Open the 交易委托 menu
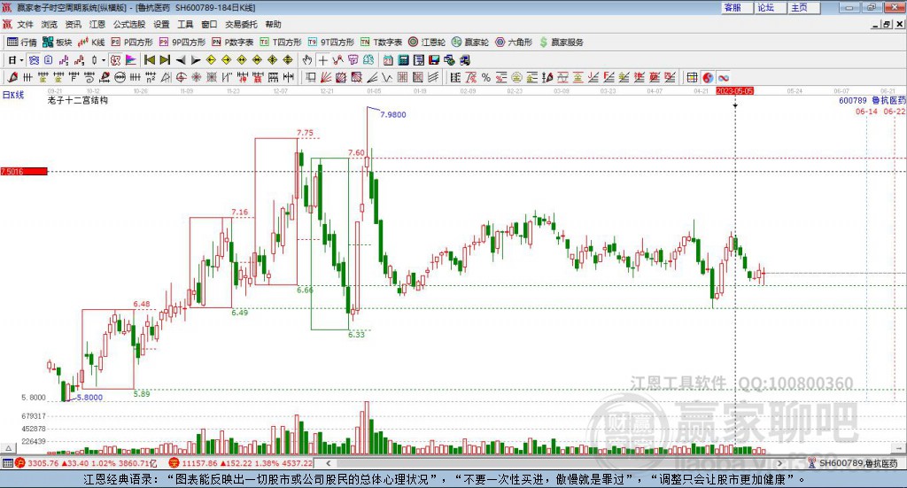Screen dimensions: 907x488 point(241,24)
